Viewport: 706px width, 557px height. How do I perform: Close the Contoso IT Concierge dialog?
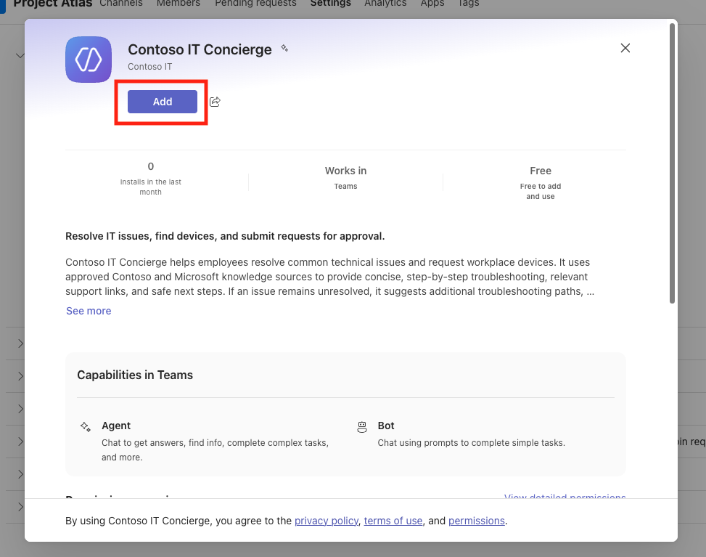click(625, 48)
